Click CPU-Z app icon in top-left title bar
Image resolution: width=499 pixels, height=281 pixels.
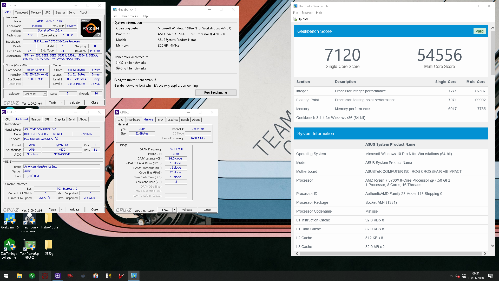pos(4,5)
